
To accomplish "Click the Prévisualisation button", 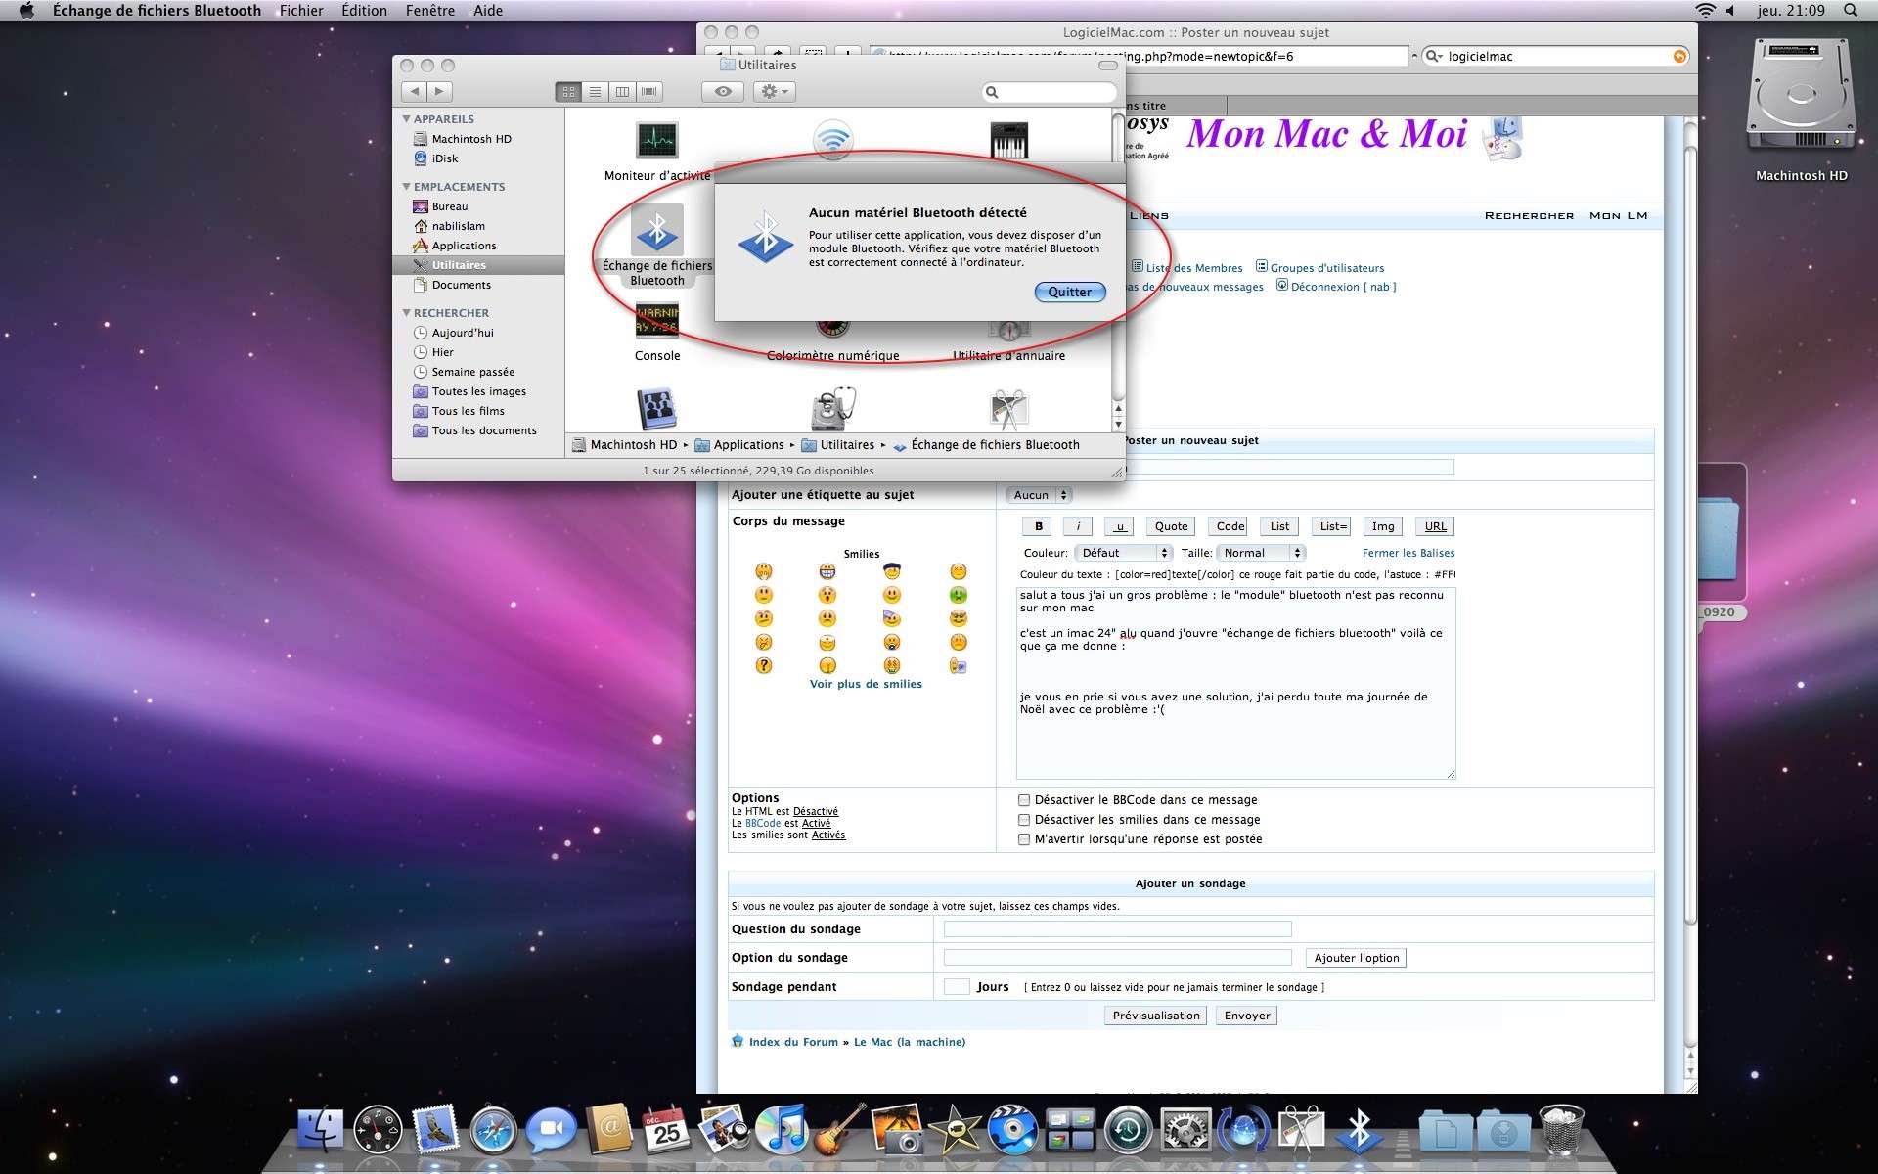I will (x=1155, y=1016).
